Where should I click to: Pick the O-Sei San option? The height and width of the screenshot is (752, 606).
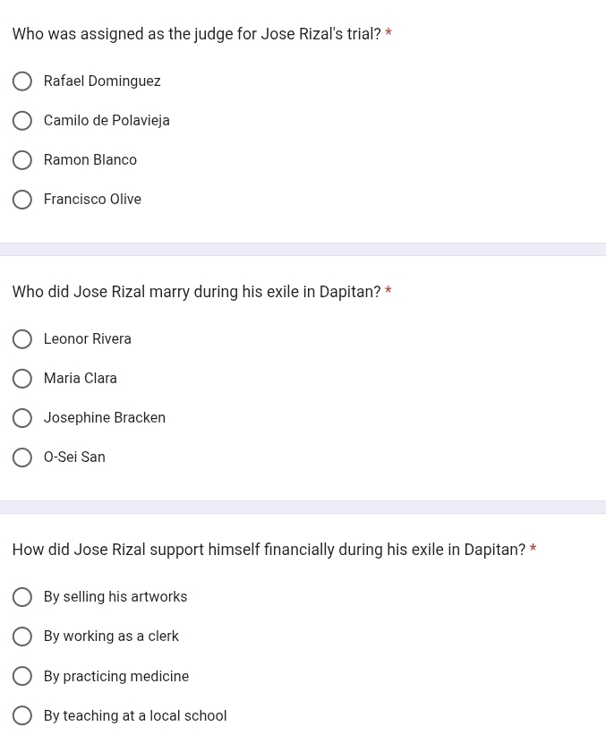coord(22,457)
